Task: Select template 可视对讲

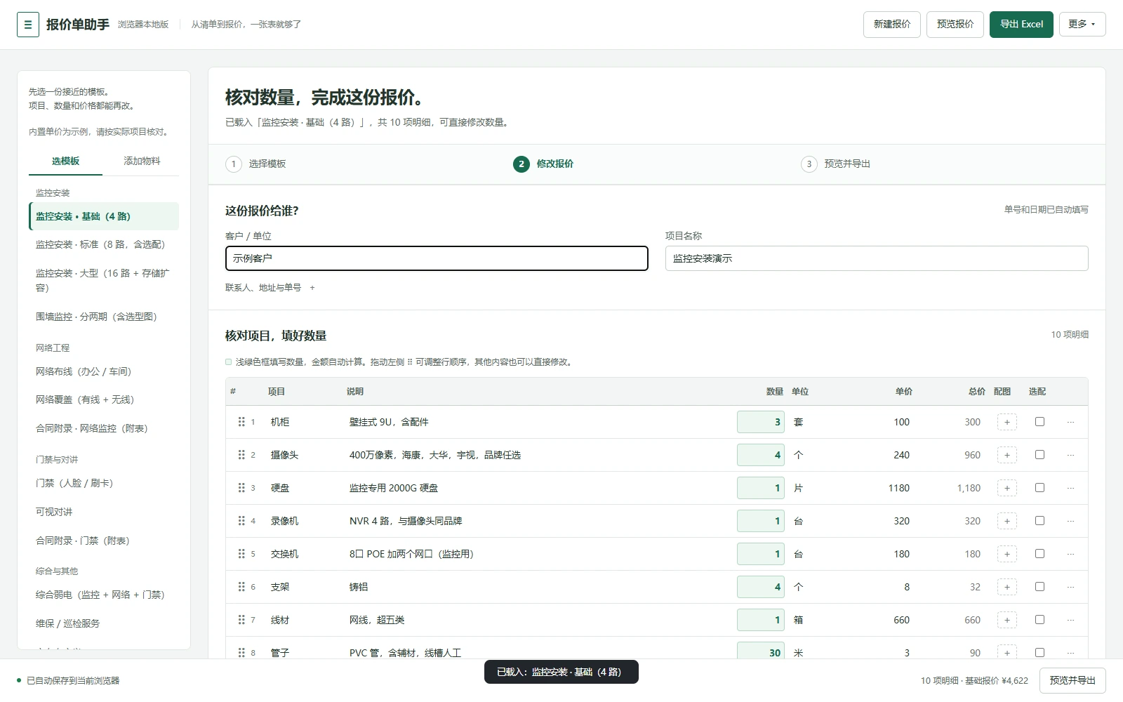Action: [x=104, y=512]
